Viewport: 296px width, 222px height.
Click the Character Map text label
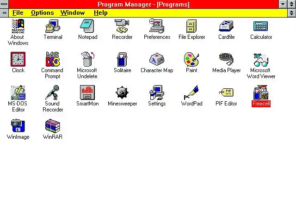pyautogui.click(x=157, y=70)
